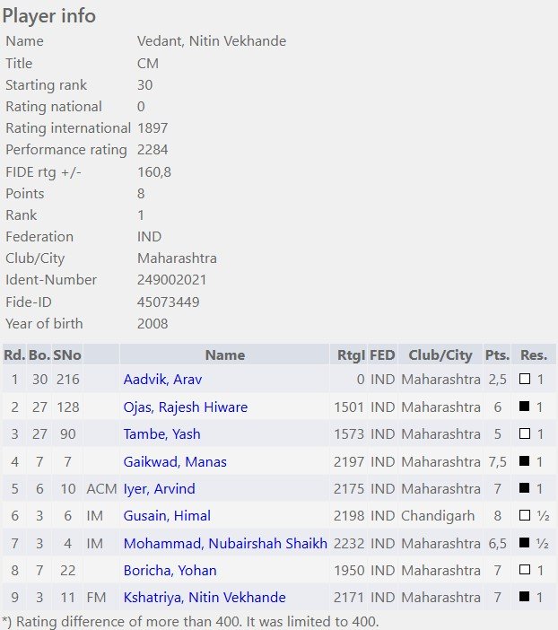The width and height of the screenshot is (558, 630).
Task: Click the white piece icon in round 1
Action: click(x=525, y=379)
